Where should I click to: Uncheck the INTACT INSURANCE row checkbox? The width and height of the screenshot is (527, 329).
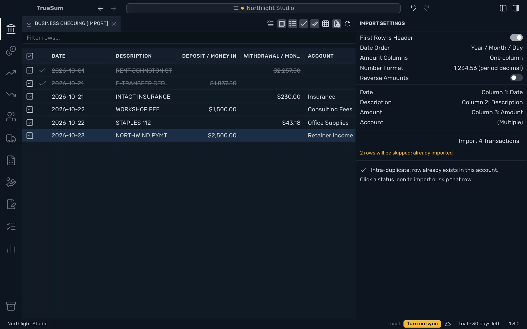pos(30,96)
